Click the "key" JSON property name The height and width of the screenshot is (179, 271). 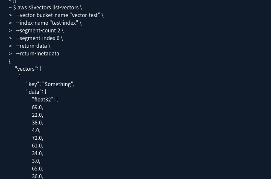(x=33, y=84)
